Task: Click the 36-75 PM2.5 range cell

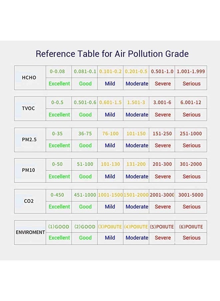Action: [x=85, y=134]
